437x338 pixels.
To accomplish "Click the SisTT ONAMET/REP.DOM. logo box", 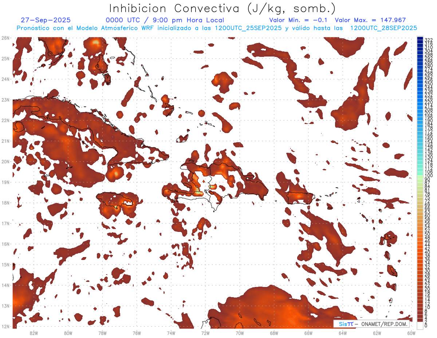I will [371, 324].
